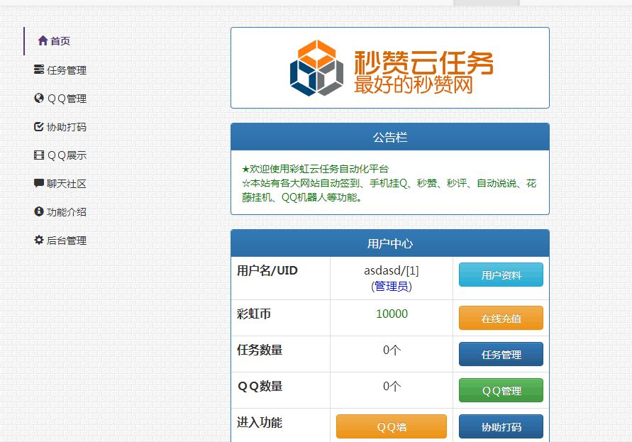Click the orange 在线充值 button

[501, 318]
